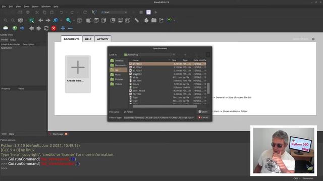323x181 pixels.
Task: Select Videos in dialog sidebar
Action: pos(118,84)
